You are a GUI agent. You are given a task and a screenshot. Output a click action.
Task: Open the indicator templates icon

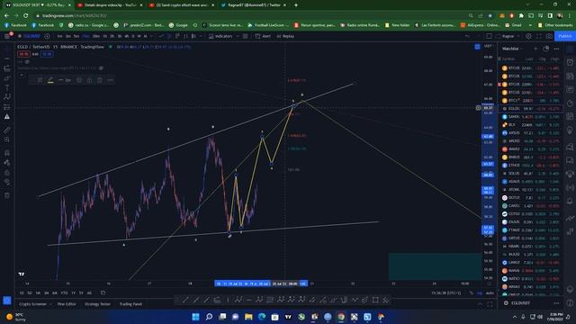pos(245,36)
